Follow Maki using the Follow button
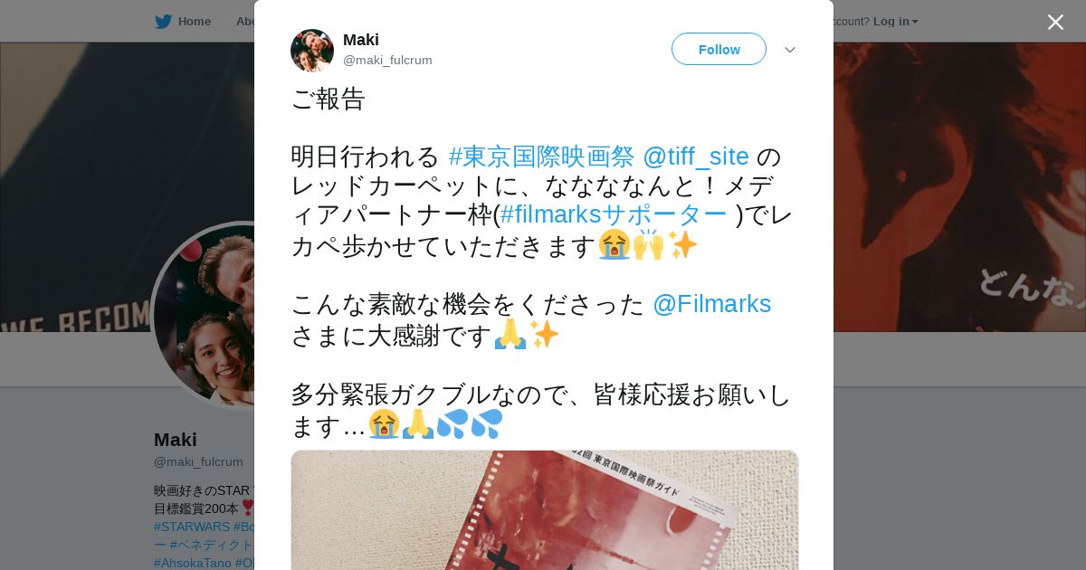The width and height of the screenshot is (1086, 570). [719, 49]
